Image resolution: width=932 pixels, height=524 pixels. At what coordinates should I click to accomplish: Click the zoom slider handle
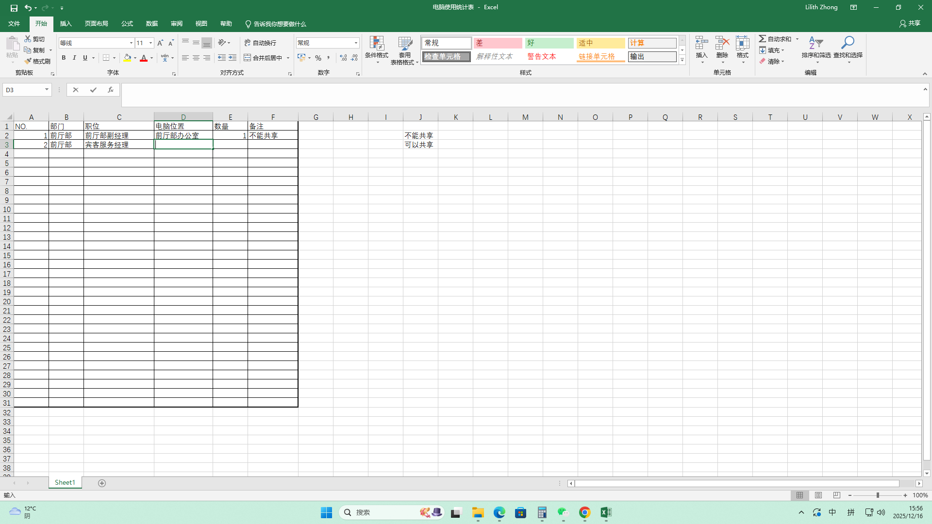click(x=878, y=495)
